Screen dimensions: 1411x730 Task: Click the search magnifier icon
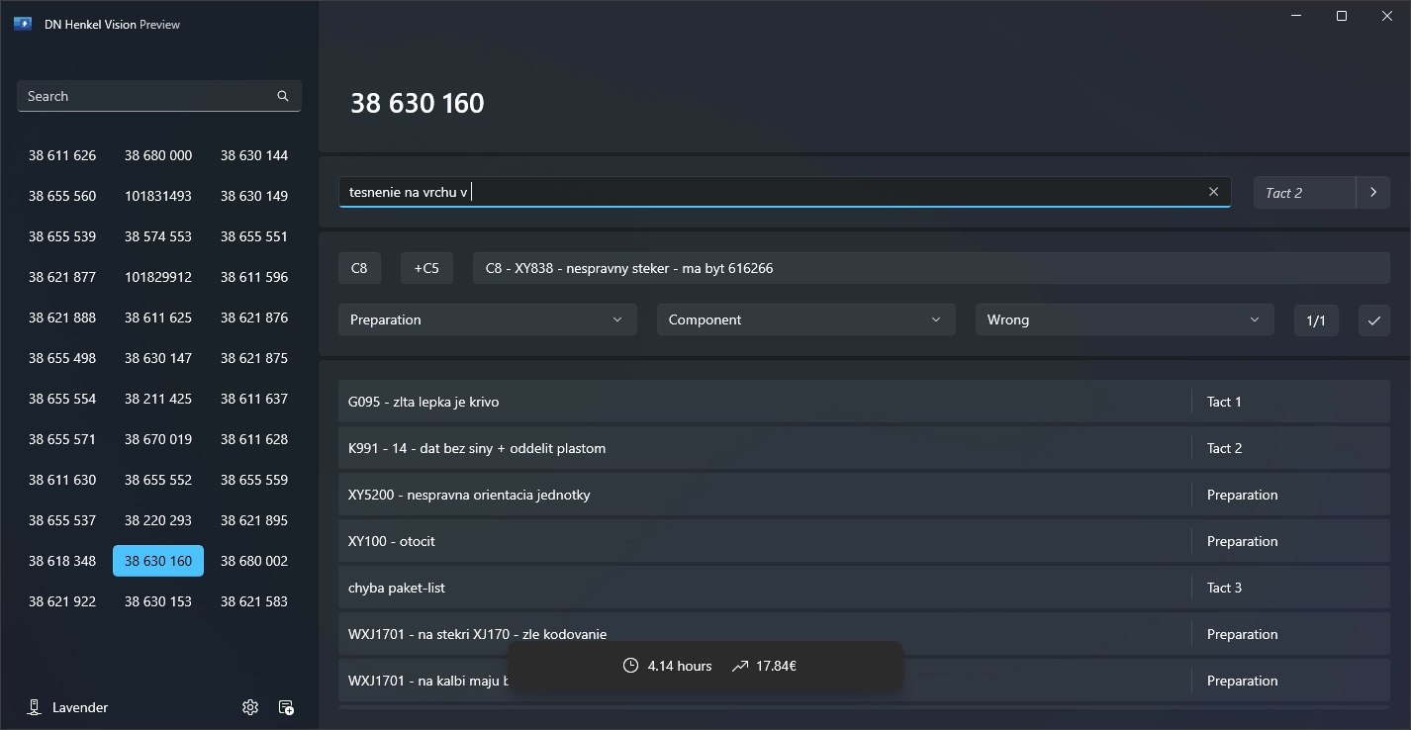(283, 96)
